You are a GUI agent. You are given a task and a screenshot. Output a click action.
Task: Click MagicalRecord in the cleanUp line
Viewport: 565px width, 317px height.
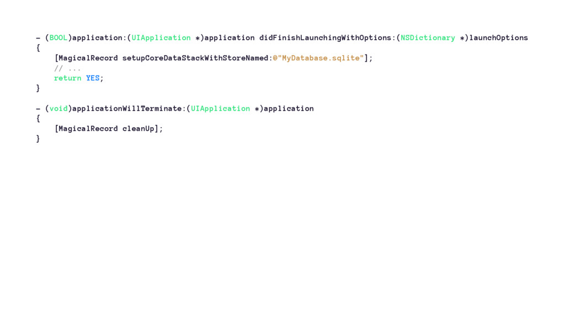pos(88,129)
